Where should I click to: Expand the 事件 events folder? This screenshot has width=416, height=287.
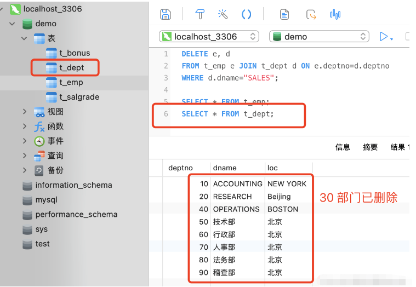pos(25,141)
